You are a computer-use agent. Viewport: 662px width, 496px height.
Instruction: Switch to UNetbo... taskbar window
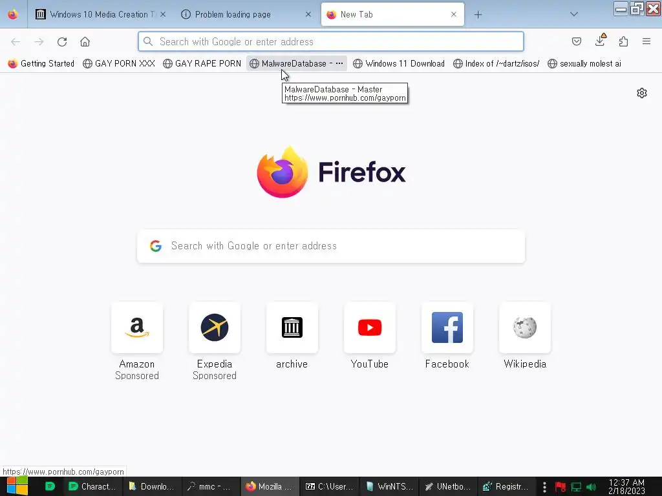pos(447,486)
